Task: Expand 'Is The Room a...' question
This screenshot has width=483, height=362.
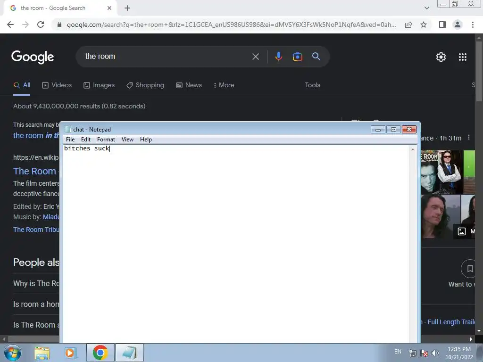Action: coord(36,325)
